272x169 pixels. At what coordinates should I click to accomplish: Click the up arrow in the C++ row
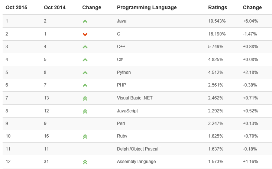85,47
